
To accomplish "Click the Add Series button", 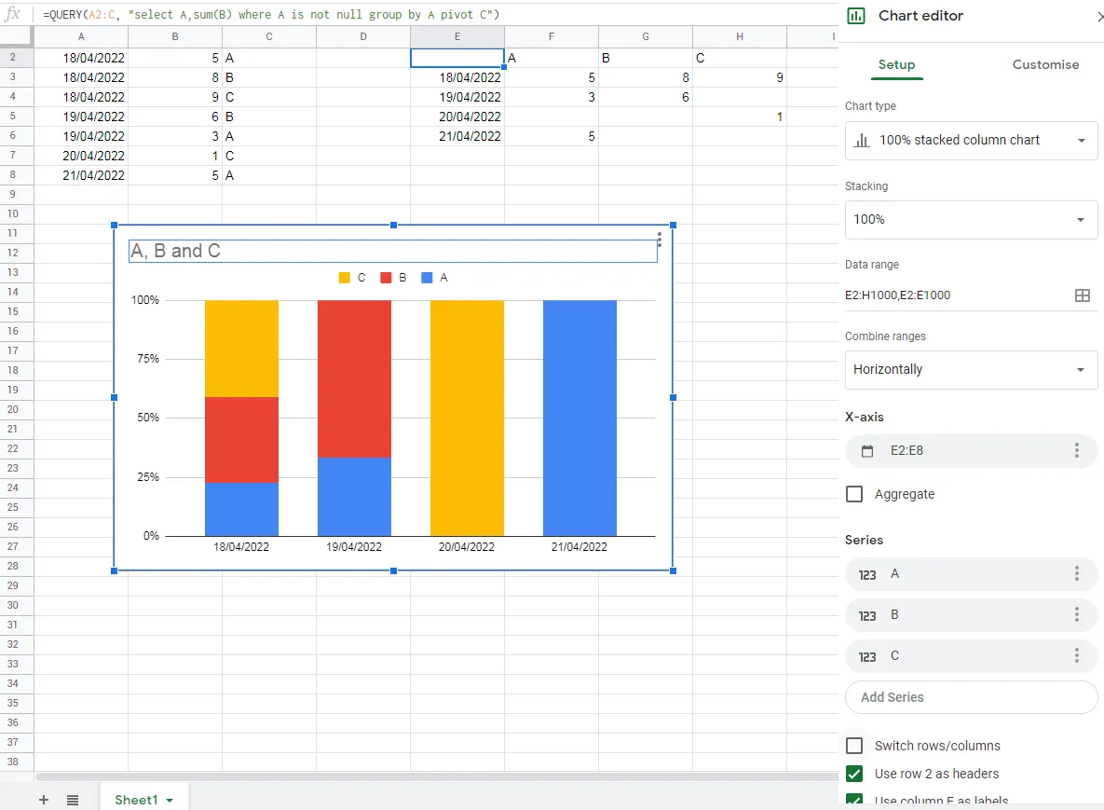I will tap(971, 696).
